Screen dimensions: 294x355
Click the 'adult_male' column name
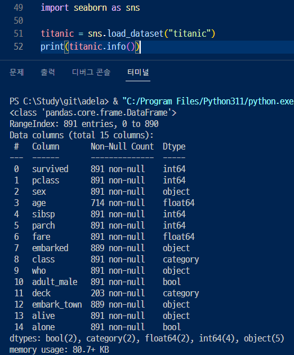pos(55,282)
